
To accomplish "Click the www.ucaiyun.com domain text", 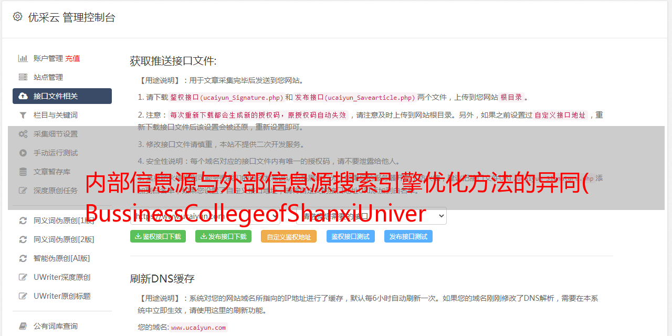I will pos(198,328).
